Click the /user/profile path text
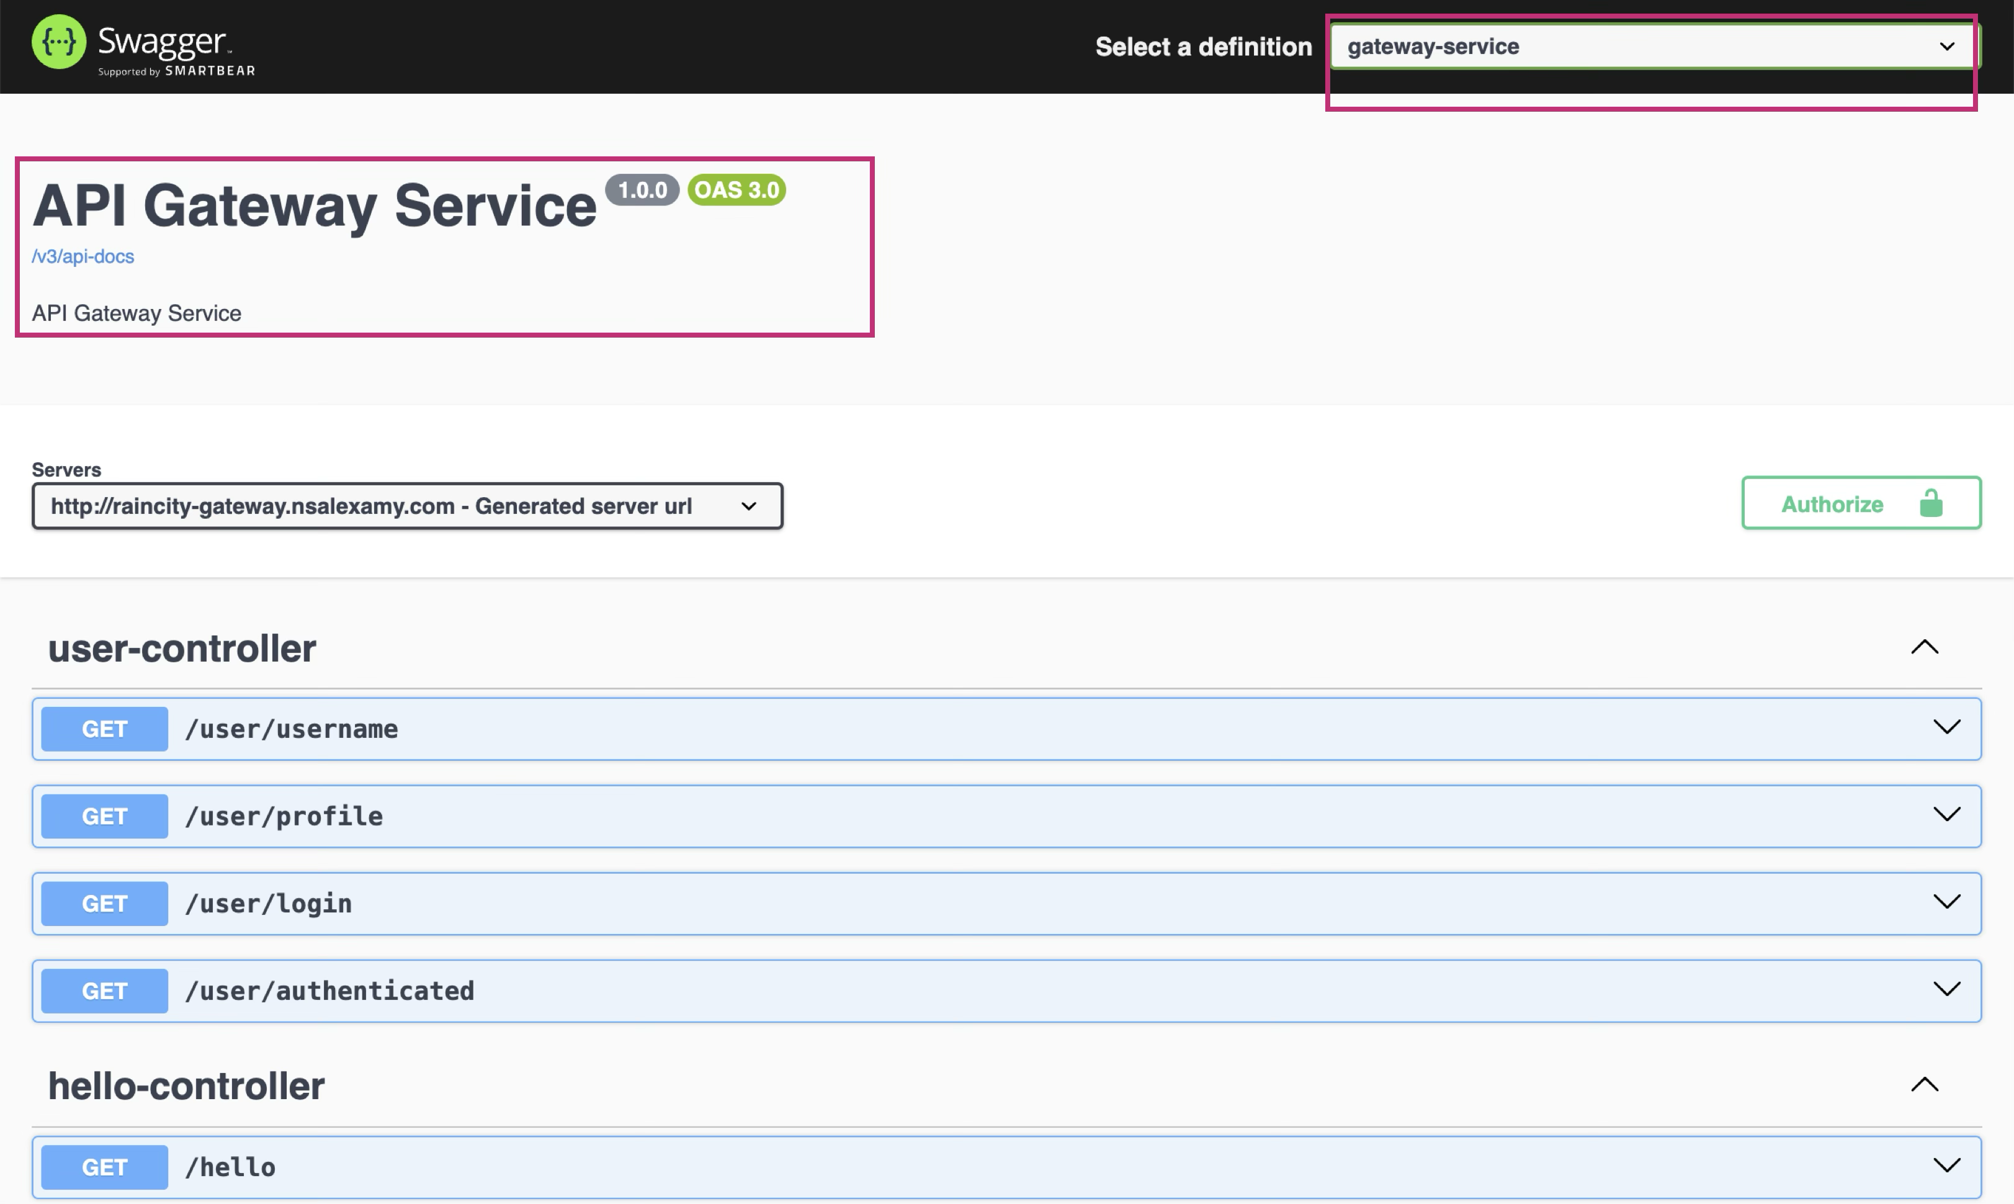 click(284, 816)
